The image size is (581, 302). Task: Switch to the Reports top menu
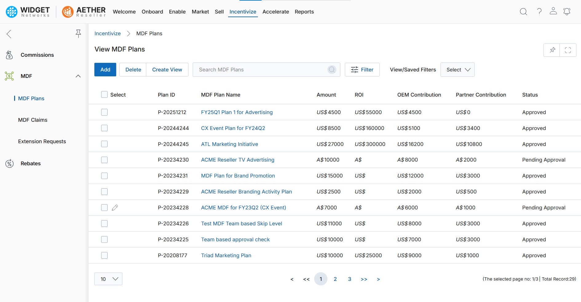[x=304, y=12]
